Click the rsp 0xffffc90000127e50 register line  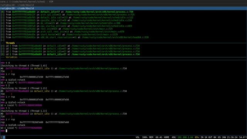click(x=35, y=77)
